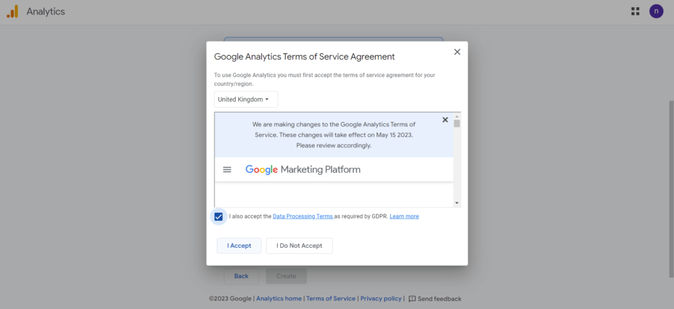Viewport: 674px width, 309px height.
Task: Open the United Kingdom country dropdown
Action: (x=246, y=99)
